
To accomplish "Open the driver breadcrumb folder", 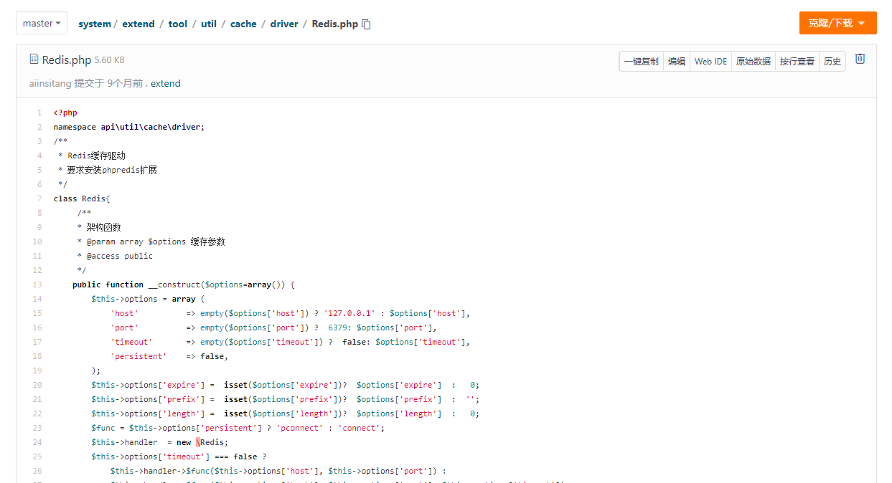I will click(284, 24).
